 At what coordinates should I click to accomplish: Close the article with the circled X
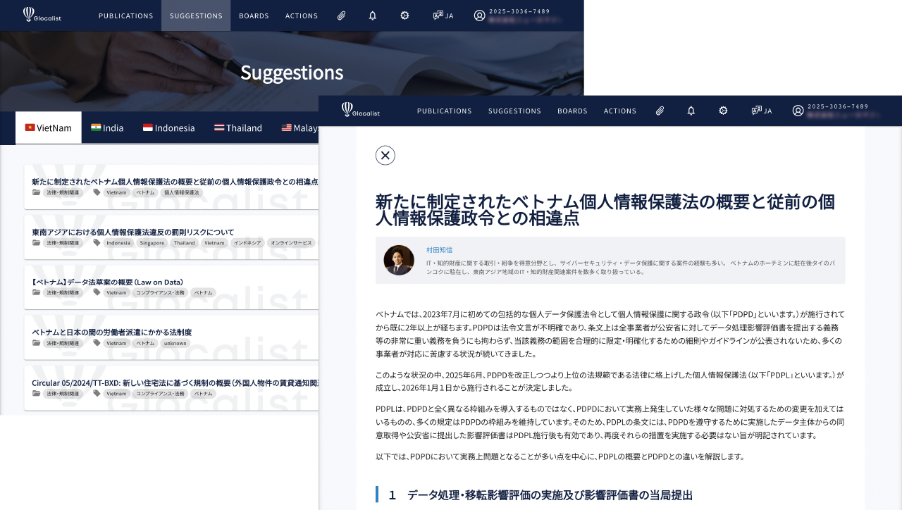tap(385, 155)
